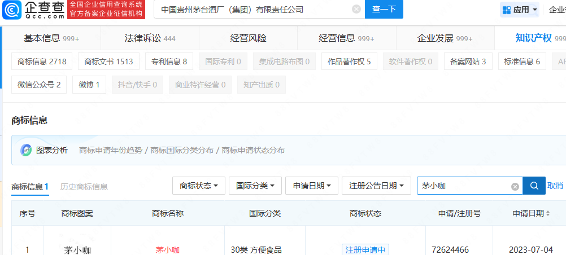Viewport: 566px width, 255px height.
Task: Click the 应用 grid icon
Action: [506, 10]
